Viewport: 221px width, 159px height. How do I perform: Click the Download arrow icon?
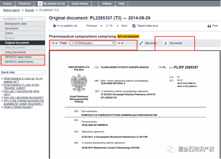pos(166,43)
